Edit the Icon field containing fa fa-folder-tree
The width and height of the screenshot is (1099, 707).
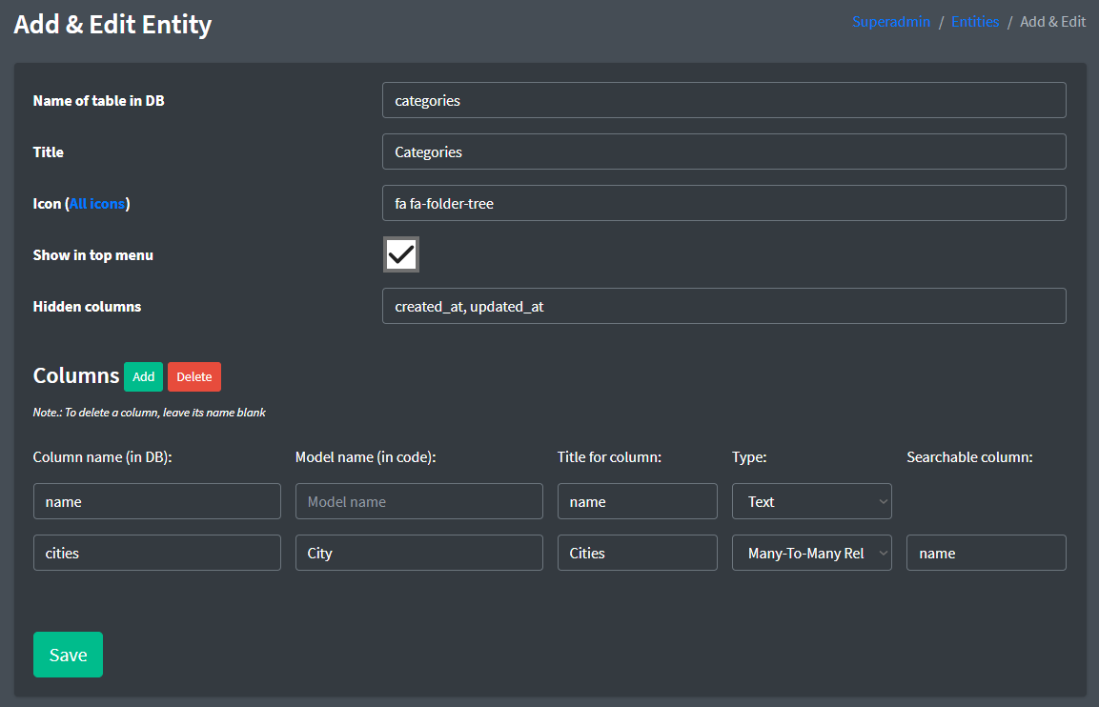(723, 203)
